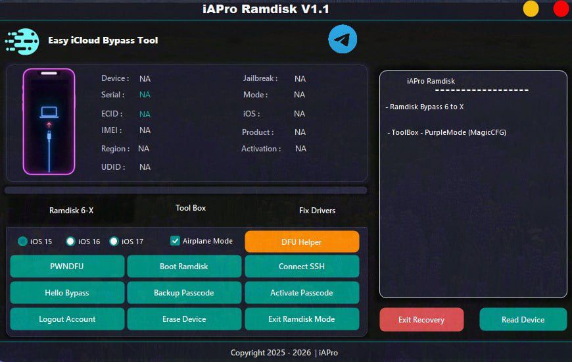Image resolution: width=572 pixels, height=362 pixels.
Task: Click the red close circle
Action: coord(561,9)
